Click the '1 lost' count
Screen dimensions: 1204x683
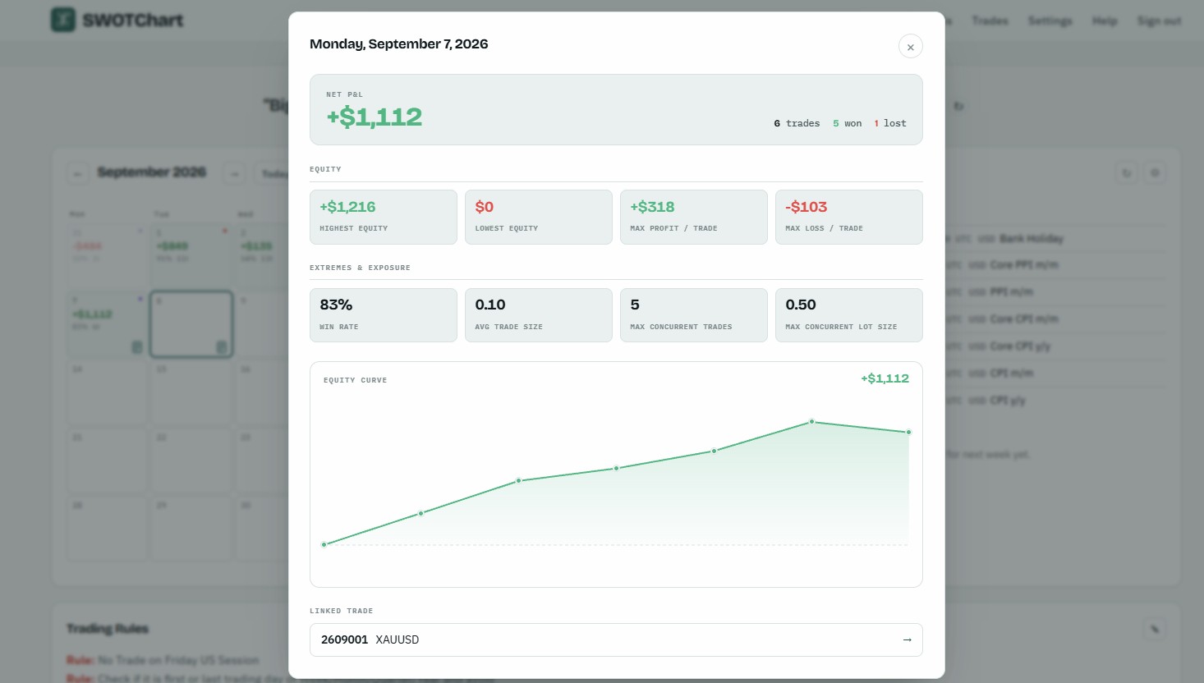coord(890,123)
